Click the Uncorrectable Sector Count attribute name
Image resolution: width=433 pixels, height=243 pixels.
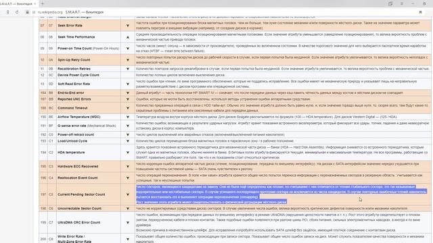[80, 209]
